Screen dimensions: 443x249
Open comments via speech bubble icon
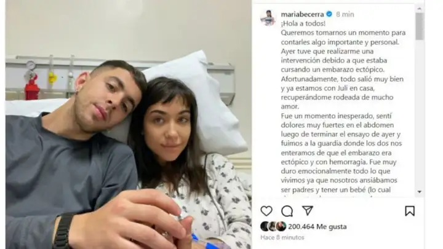(x=287, y=211)
